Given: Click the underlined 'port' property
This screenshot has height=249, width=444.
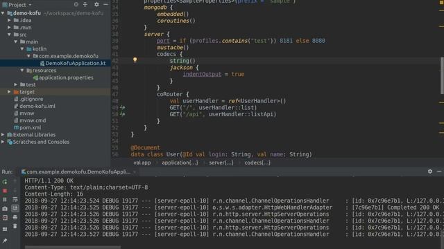Looking at the screenshot, I should pos(163,41).
